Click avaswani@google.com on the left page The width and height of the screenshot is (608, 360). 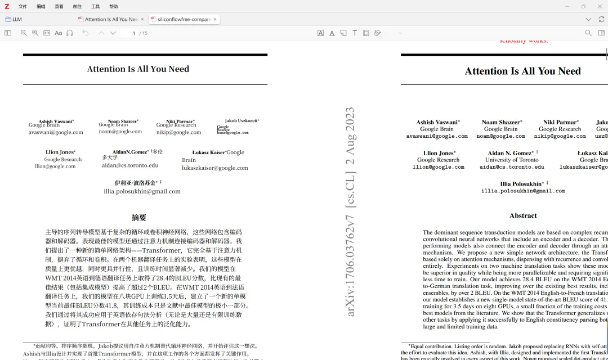point(56,132)
